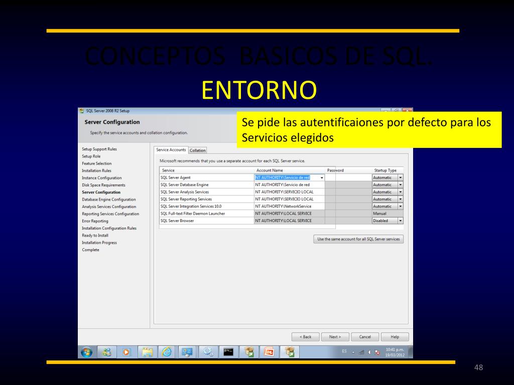Open the gears Services icon in taskbar

[x=208, y=352]
